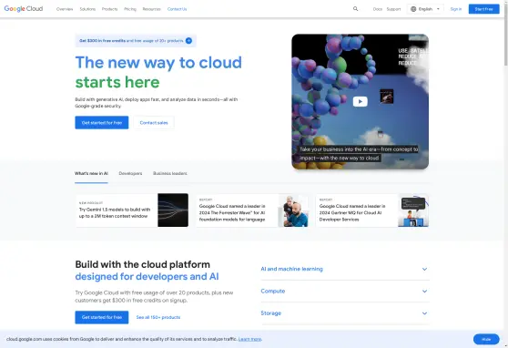
Task: Expand the Compute section
Action: (345, 291)
